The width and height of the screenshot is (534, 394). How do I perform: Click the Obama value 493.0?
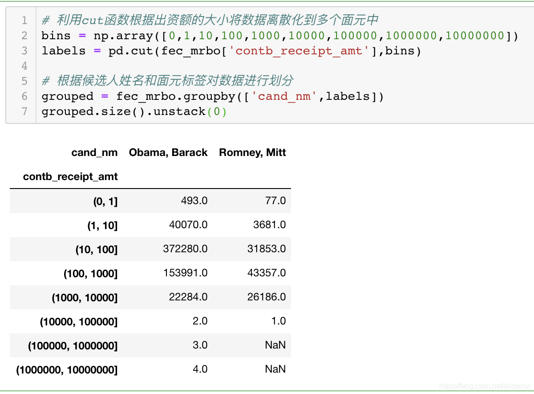[x=194, y=201]
